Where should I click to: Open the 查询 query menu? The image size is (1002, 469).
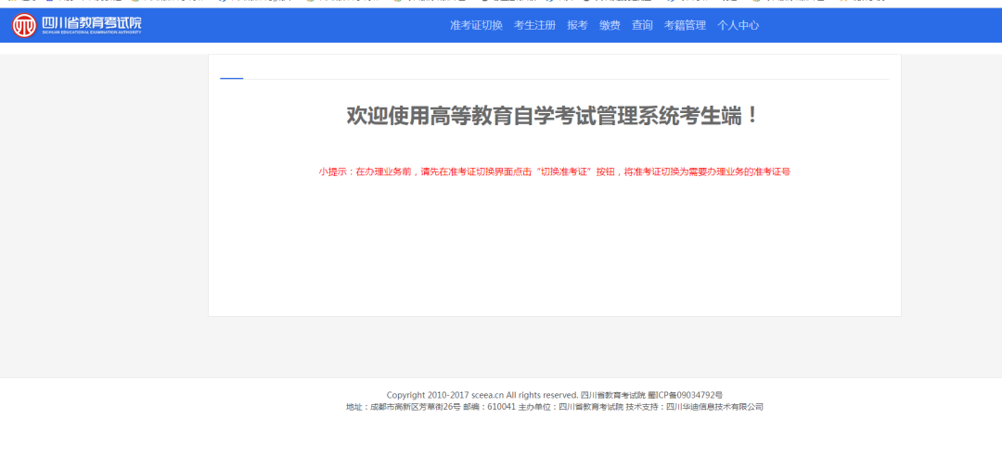[x=642, y=25]
